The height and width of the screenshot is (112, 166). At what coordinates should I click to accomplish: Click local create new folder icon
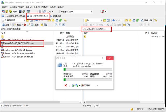[x=42, y=25]
